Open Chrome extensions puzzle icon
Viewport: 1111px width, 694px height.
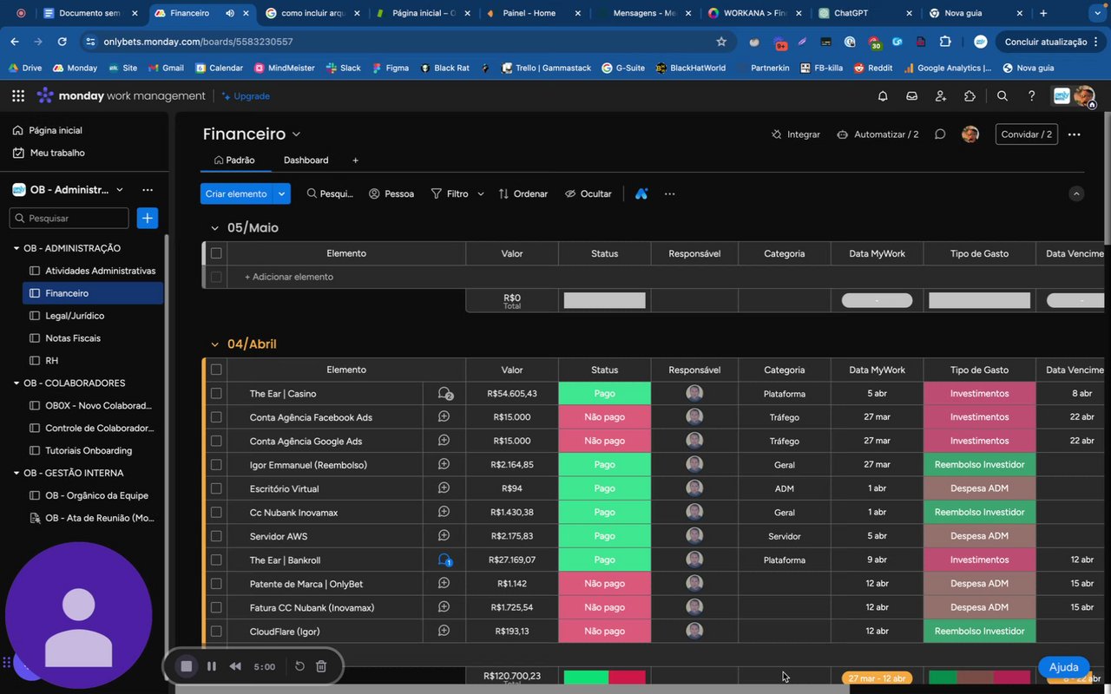coord(945,42)
